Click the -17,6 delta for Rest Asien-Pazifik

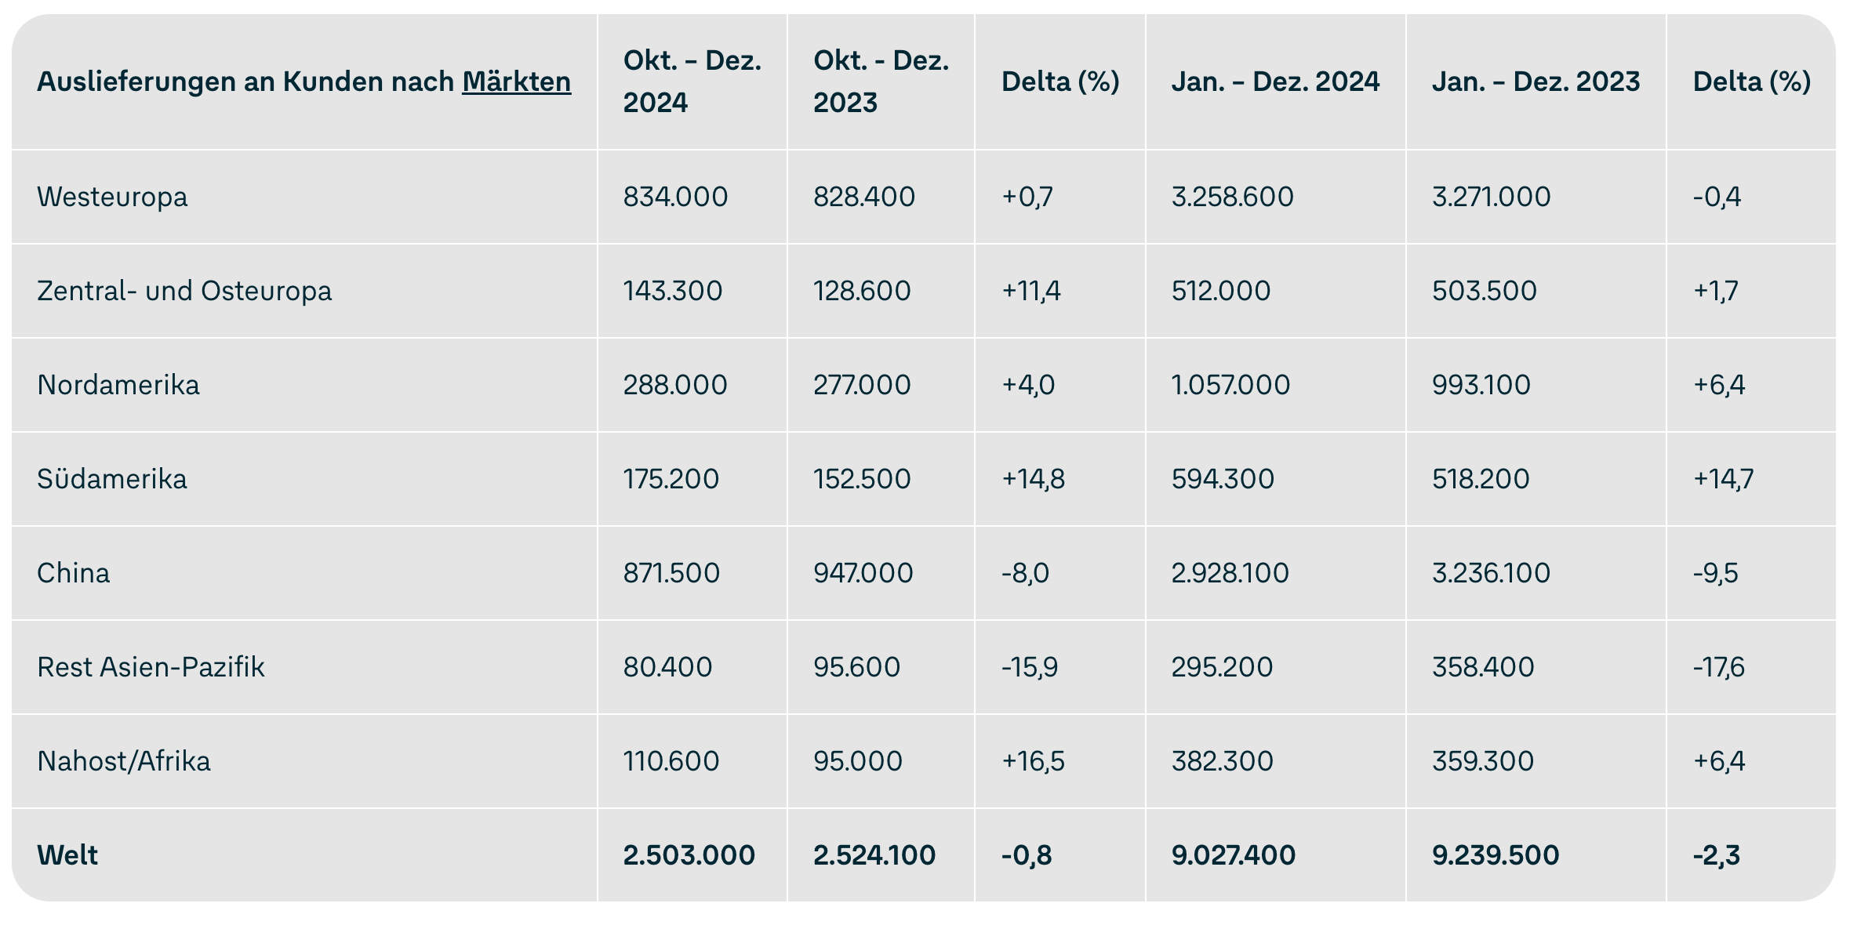point(1719,667)
